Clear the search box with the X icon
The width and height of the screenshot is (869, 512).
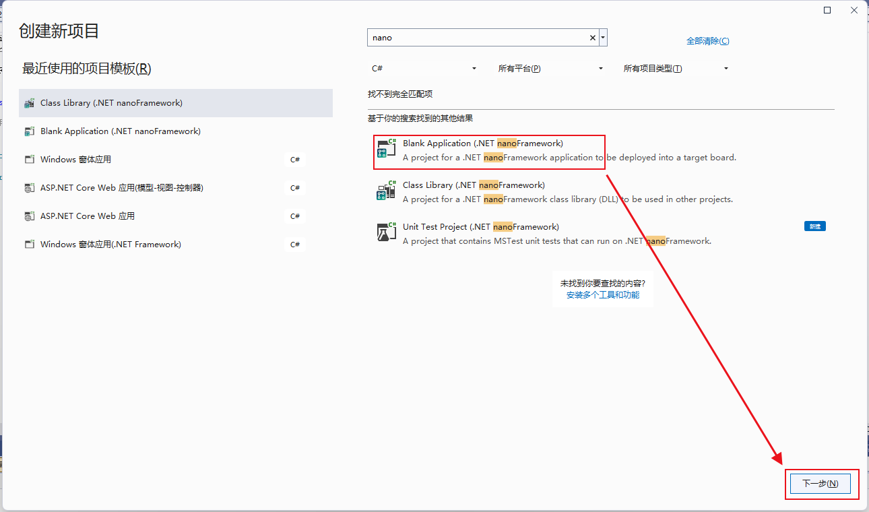593,38
